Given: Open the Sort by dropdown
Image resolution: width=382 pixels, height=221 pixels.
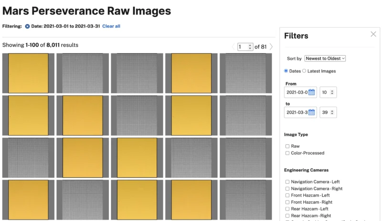Looking at the screenshot, I should [x=325, y=59].
